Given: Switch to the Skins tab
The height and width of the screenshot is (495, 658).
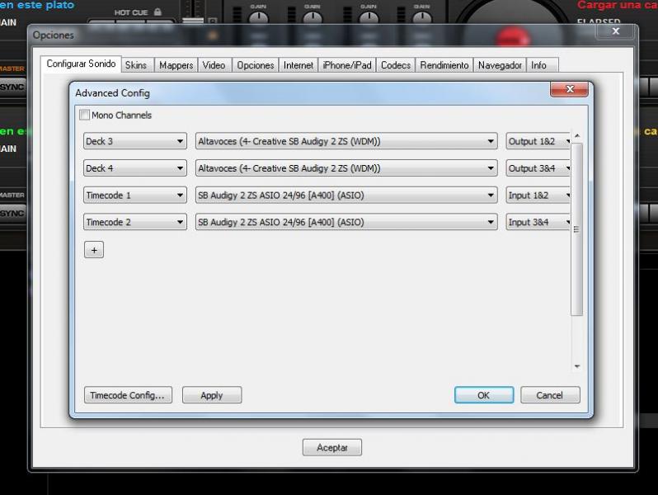Looking at the screenshot, I should click(x=136, y=65).
